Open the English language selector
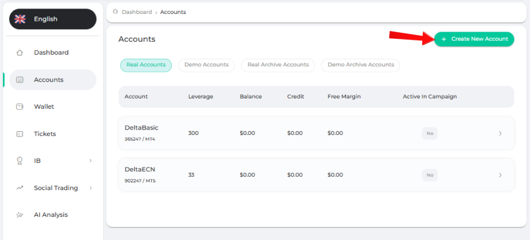The height and width of the screenshot is (240, 530). click(x=53, y=19)
